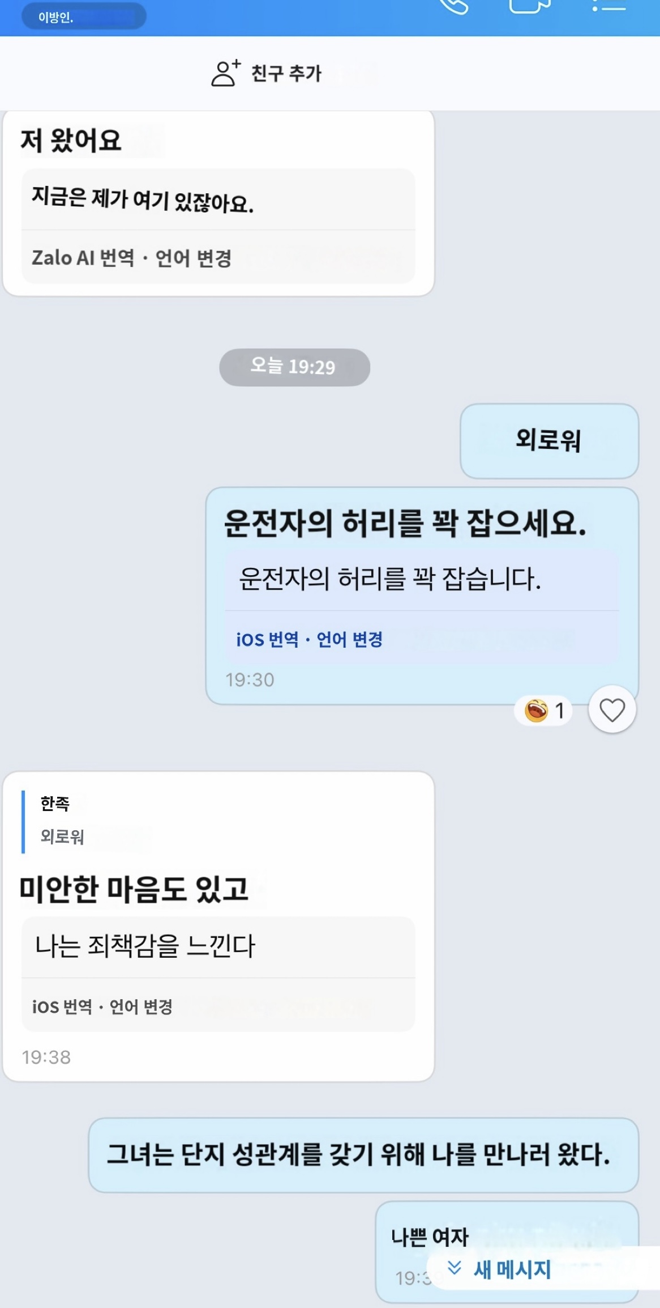
Task: Click iOS 번역 under 나는 죄책감을 느낀다
Action: (62, 1007)
